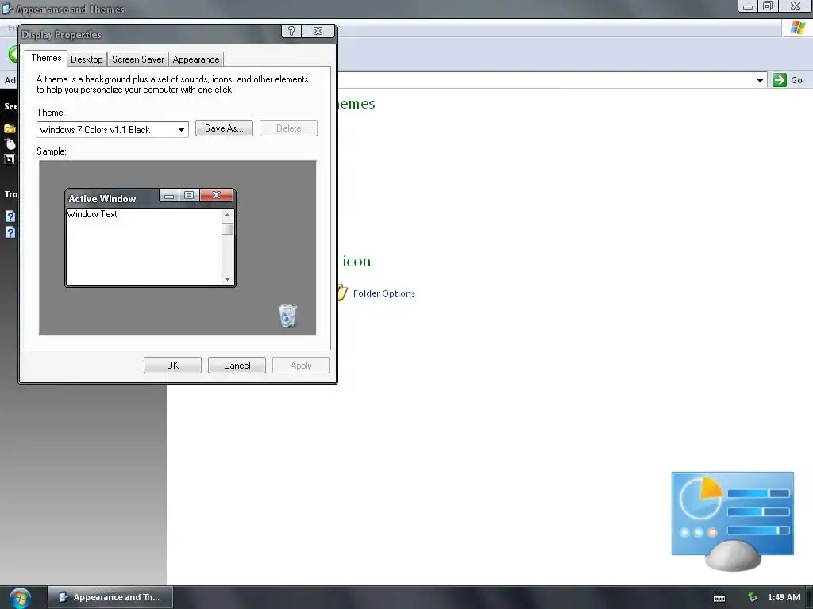Open the Start menu orb
Screen dimensions: 813x609
tap(20, 598)
